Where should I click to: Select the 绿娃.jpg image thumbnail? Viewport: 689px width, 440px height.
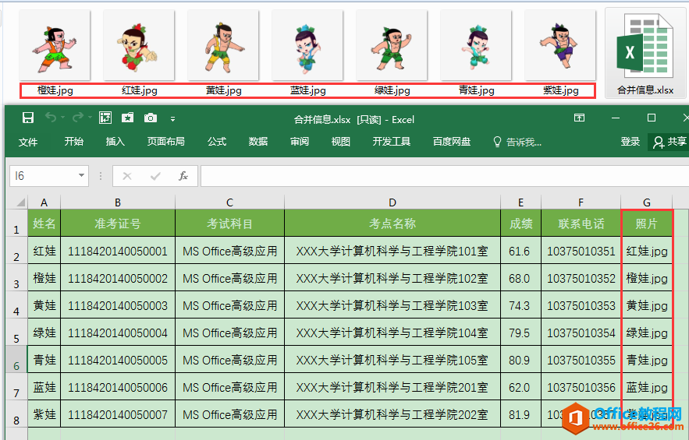coord(392,45)
